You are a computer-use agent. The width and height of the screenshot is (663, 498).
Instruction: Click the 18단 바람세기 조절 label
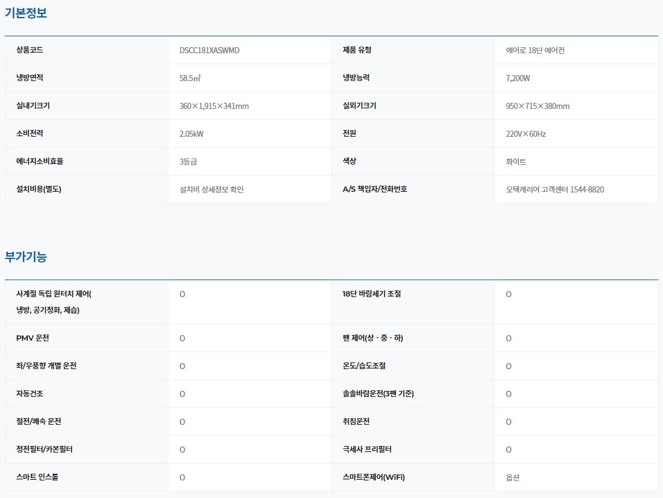pos(371,294)
